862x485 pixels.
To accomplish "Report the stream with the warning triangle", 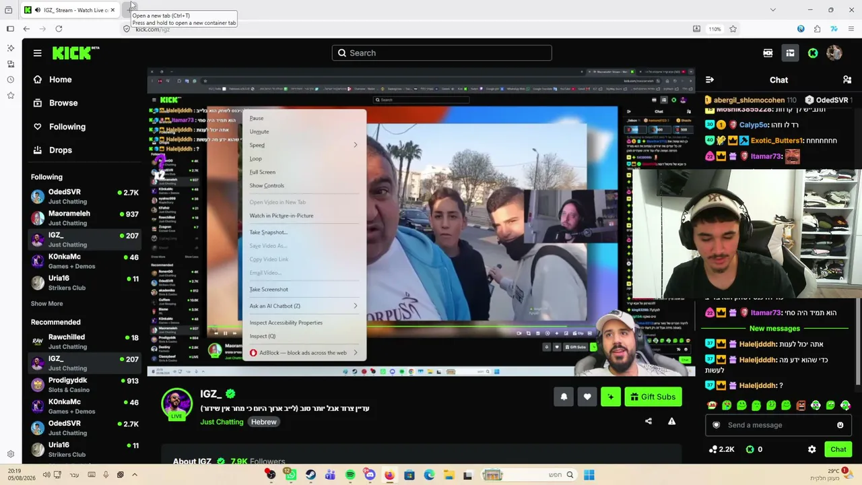I will (x=671, y=422).
